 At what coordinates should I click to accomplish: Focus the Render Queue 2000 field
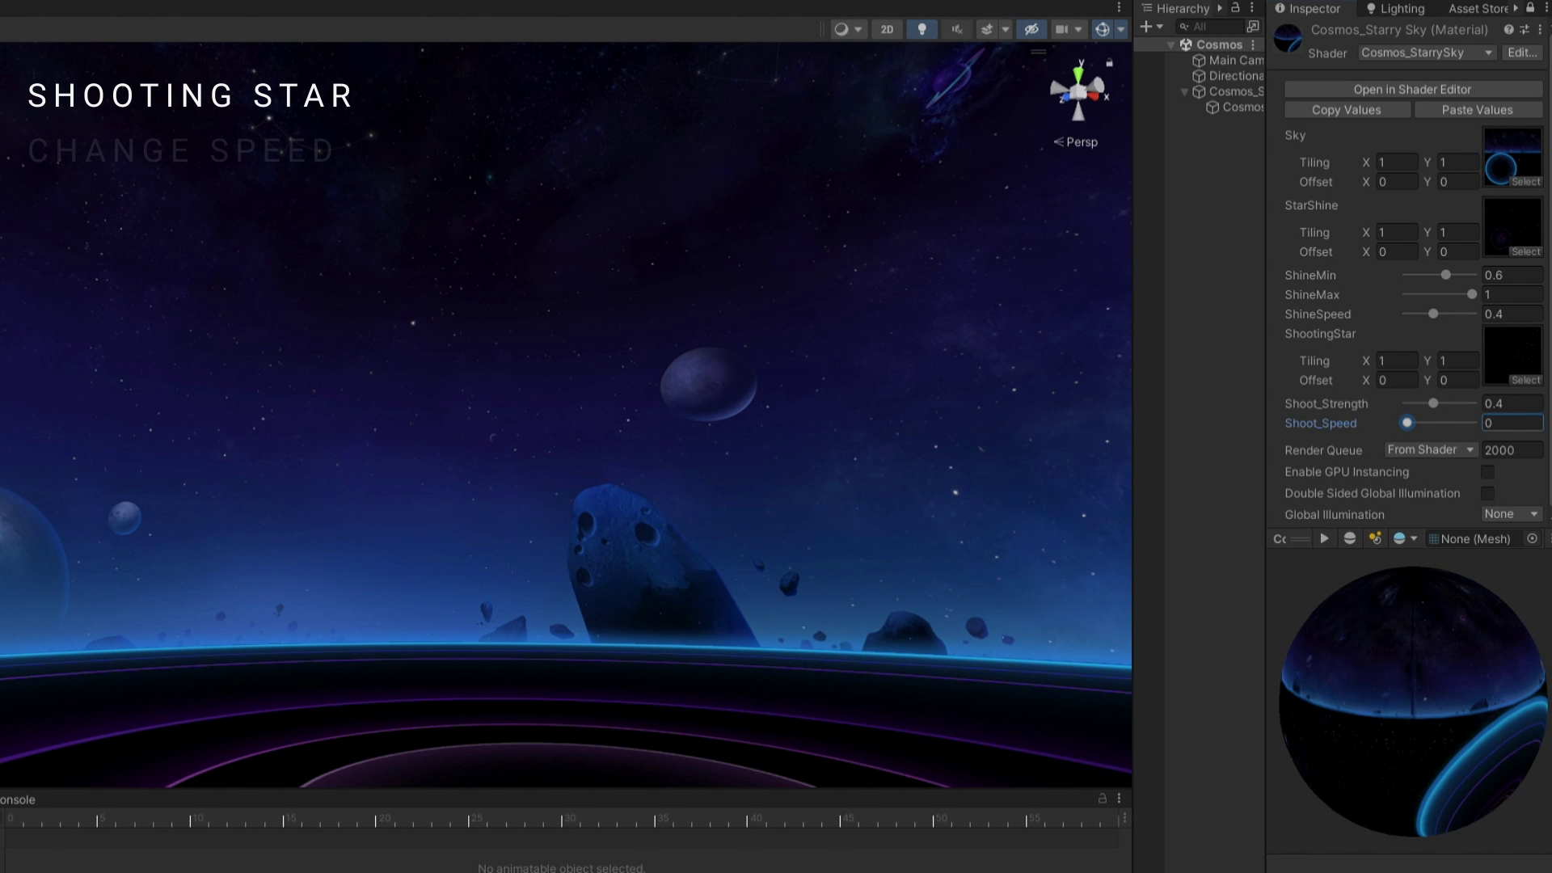(x=1512, y=450)
